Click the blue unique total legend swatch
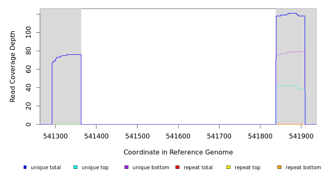The width and height of the screenshot is (325, 177). tap(25, 167)
